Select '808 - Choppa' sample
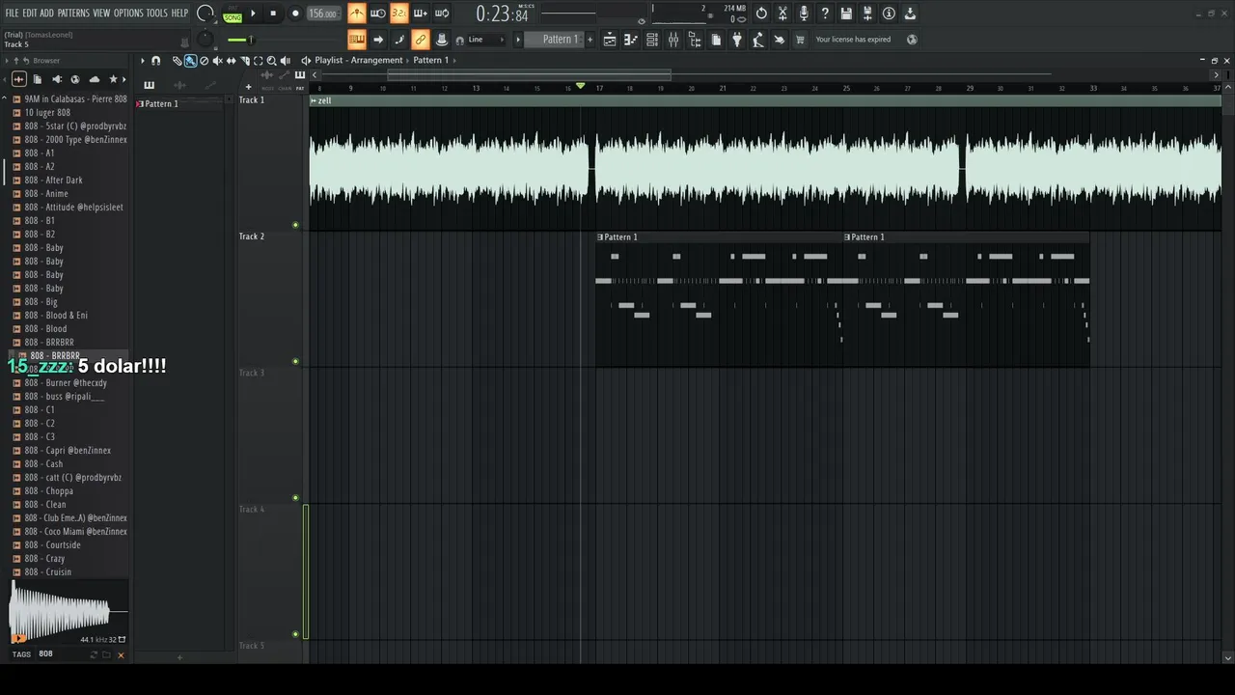Image resolution: width=1235 pixels, height=695 pixels. pos(48,491)
